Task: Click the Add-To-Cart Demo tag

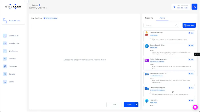Action: coord(156,76)
